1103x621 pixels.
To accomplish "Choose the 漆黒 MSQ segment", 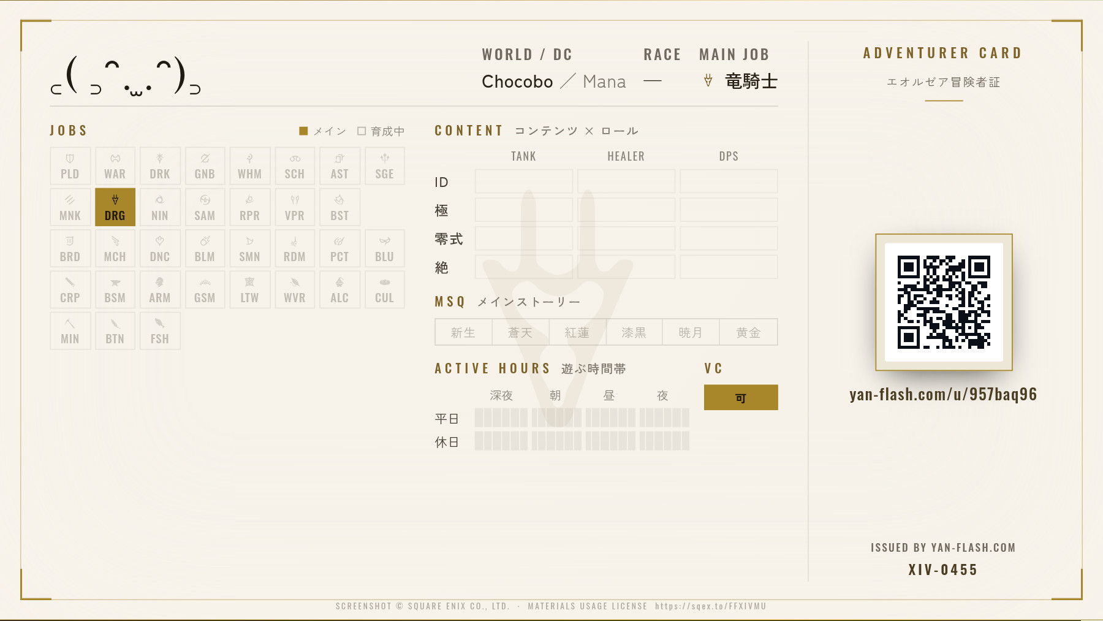I will pyautogui.click(x=634, y=332).
